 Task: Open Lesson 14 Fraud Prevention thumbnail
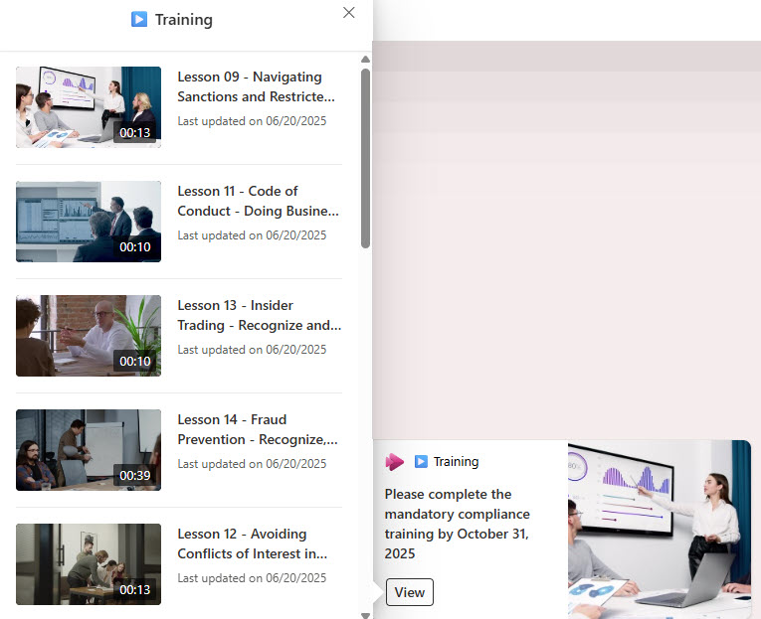(x=89, y=450)
